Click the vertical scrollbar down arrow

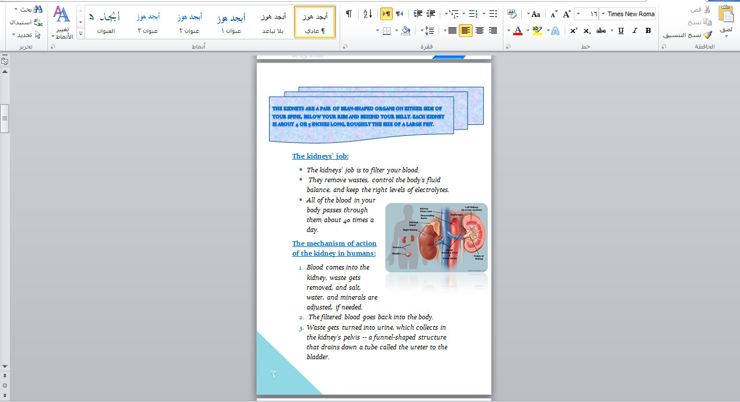point(5,366)
